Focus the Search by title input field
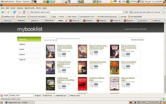Viewport: 166px width, 104px height. (68, 40)
